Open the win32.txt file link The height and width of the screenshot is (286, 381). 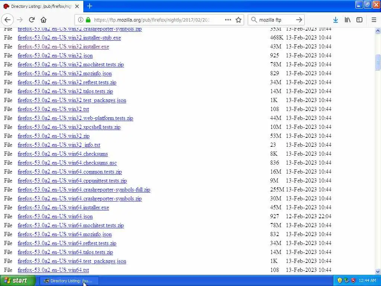[53, 109]
